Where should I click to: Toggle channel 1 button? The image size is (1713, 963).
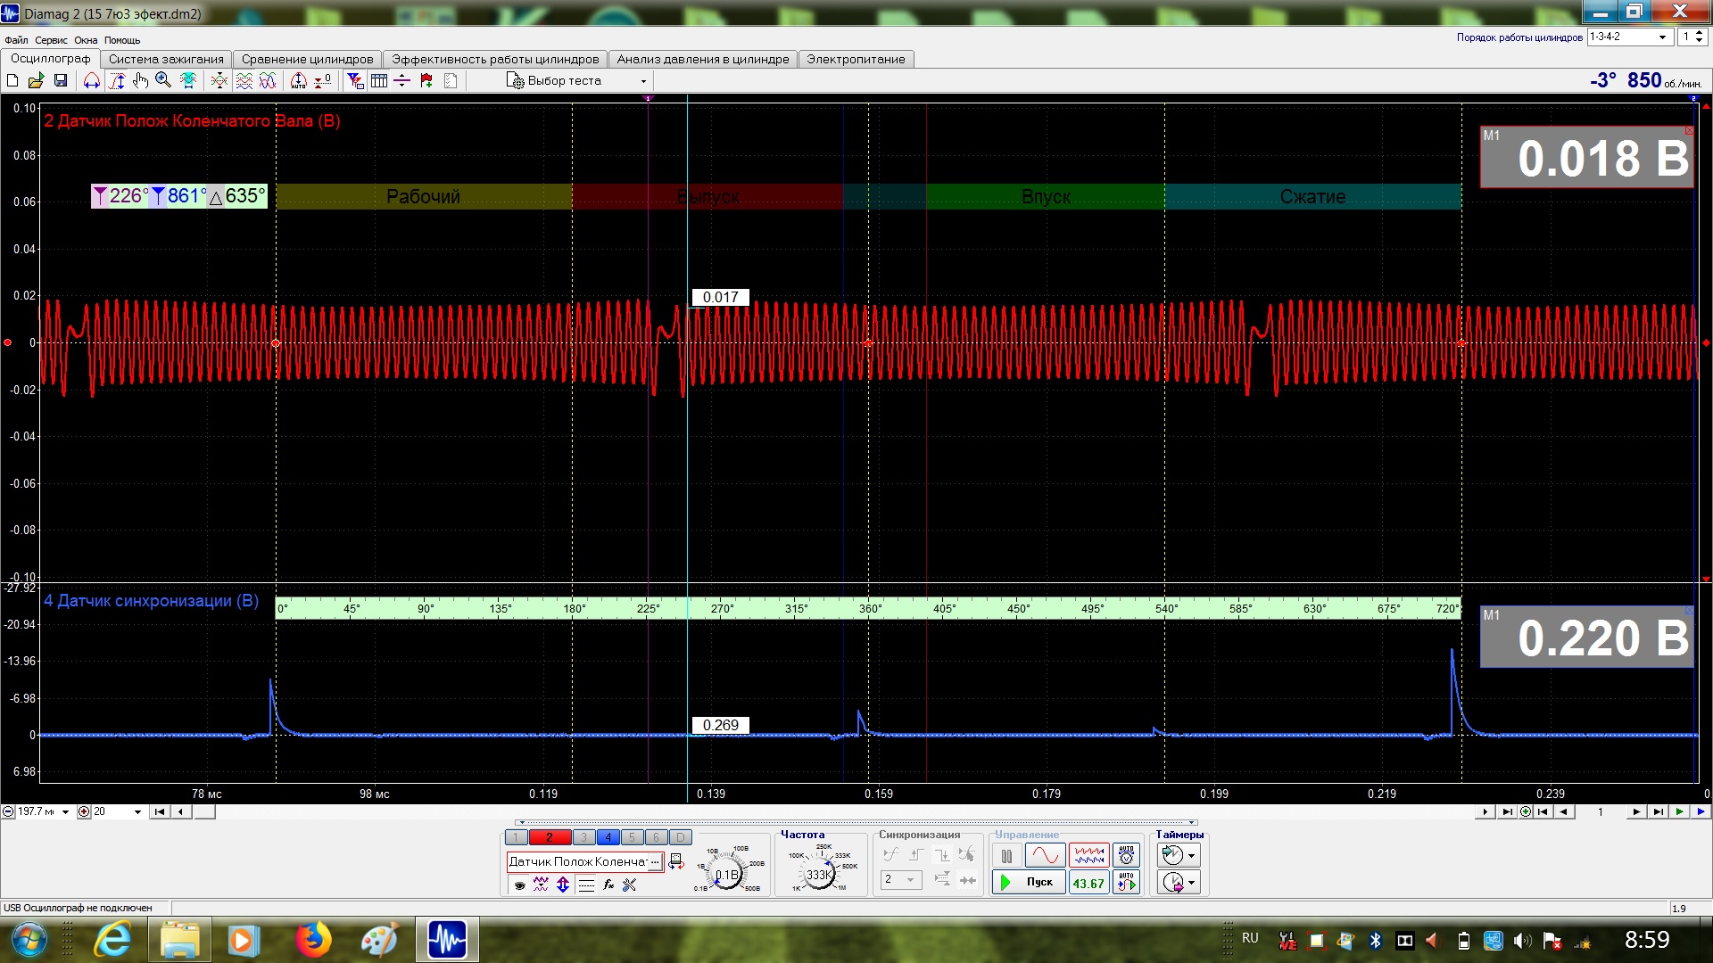click(516, 837)
